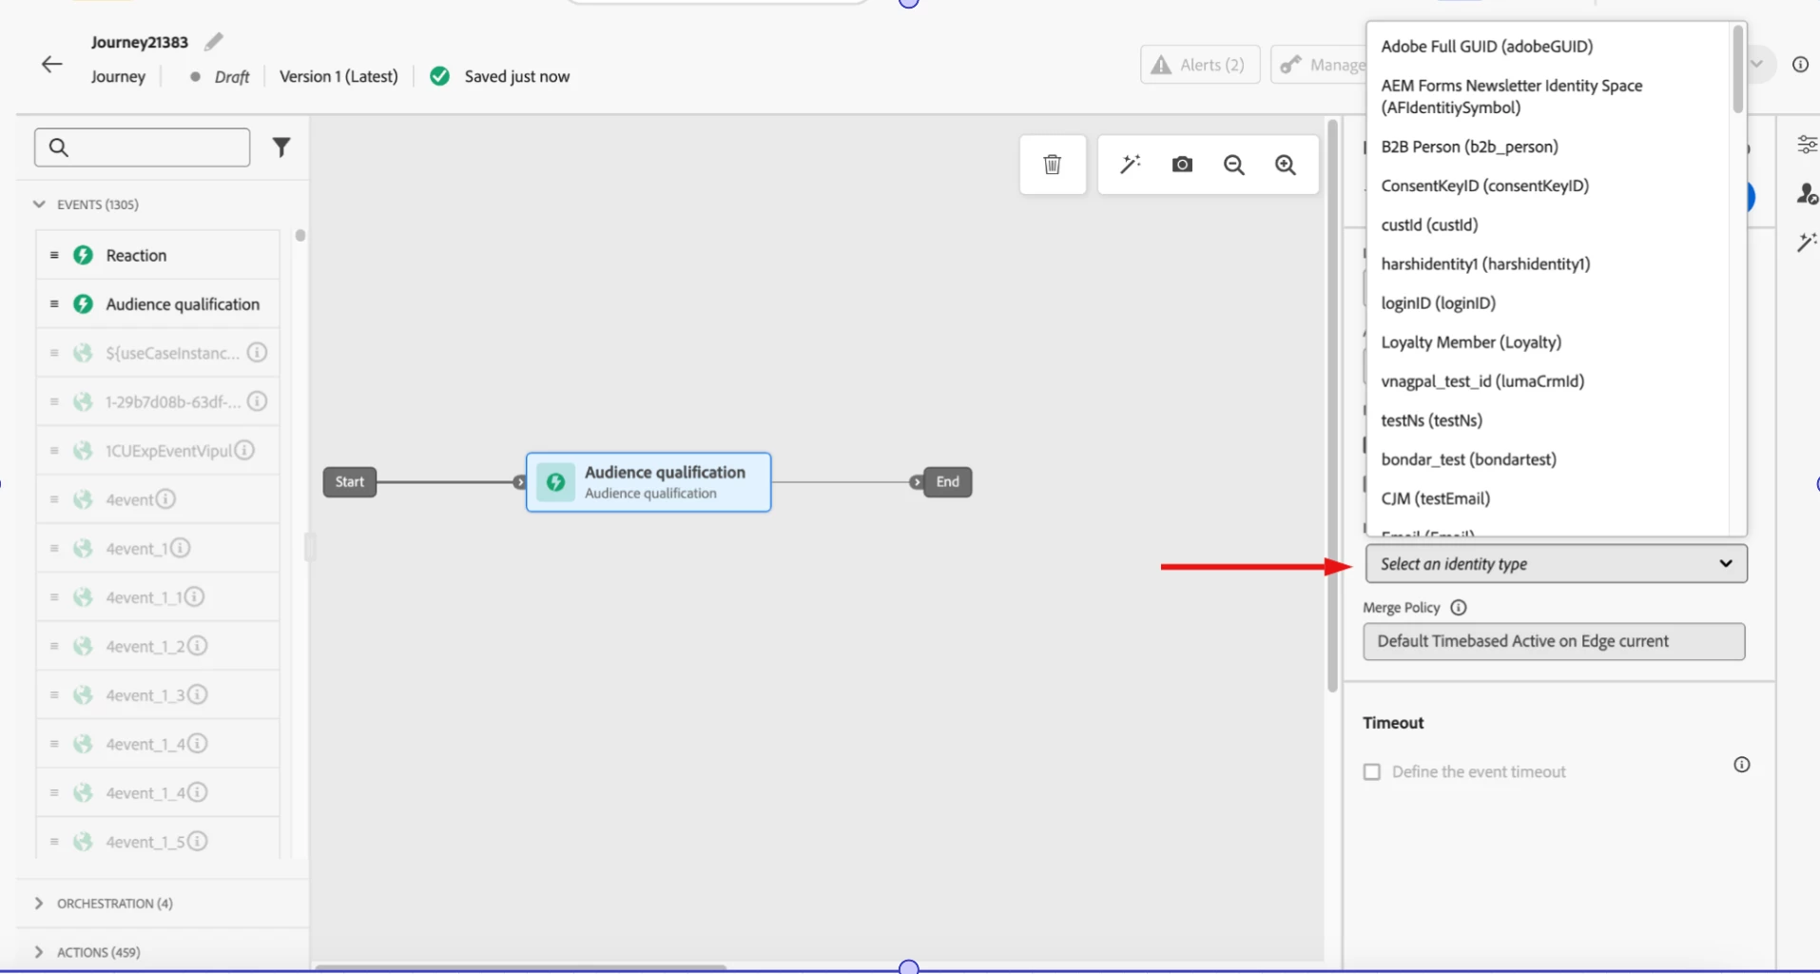Zoom out of the canvas
Screen dimensions: 1820x974
pos(1234,165)
